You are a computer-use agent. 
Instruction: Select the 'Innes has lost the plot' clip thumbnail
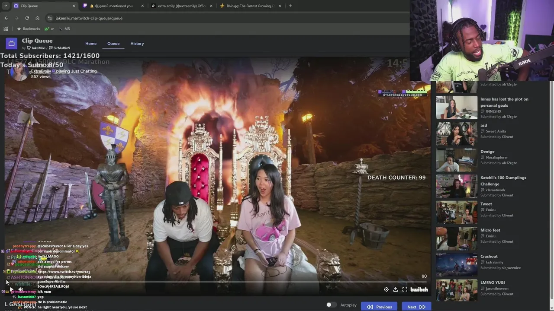point(457,108)
